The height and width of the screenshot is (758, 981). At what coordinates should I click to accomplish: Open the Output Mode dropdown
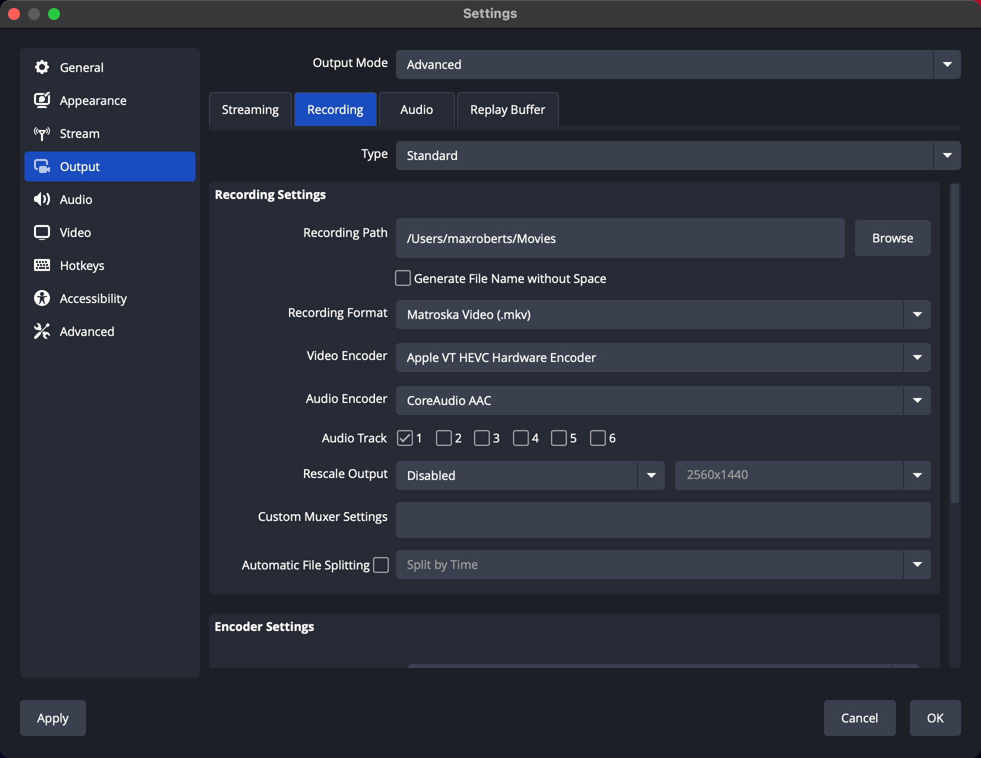click(x=947, y=64)
